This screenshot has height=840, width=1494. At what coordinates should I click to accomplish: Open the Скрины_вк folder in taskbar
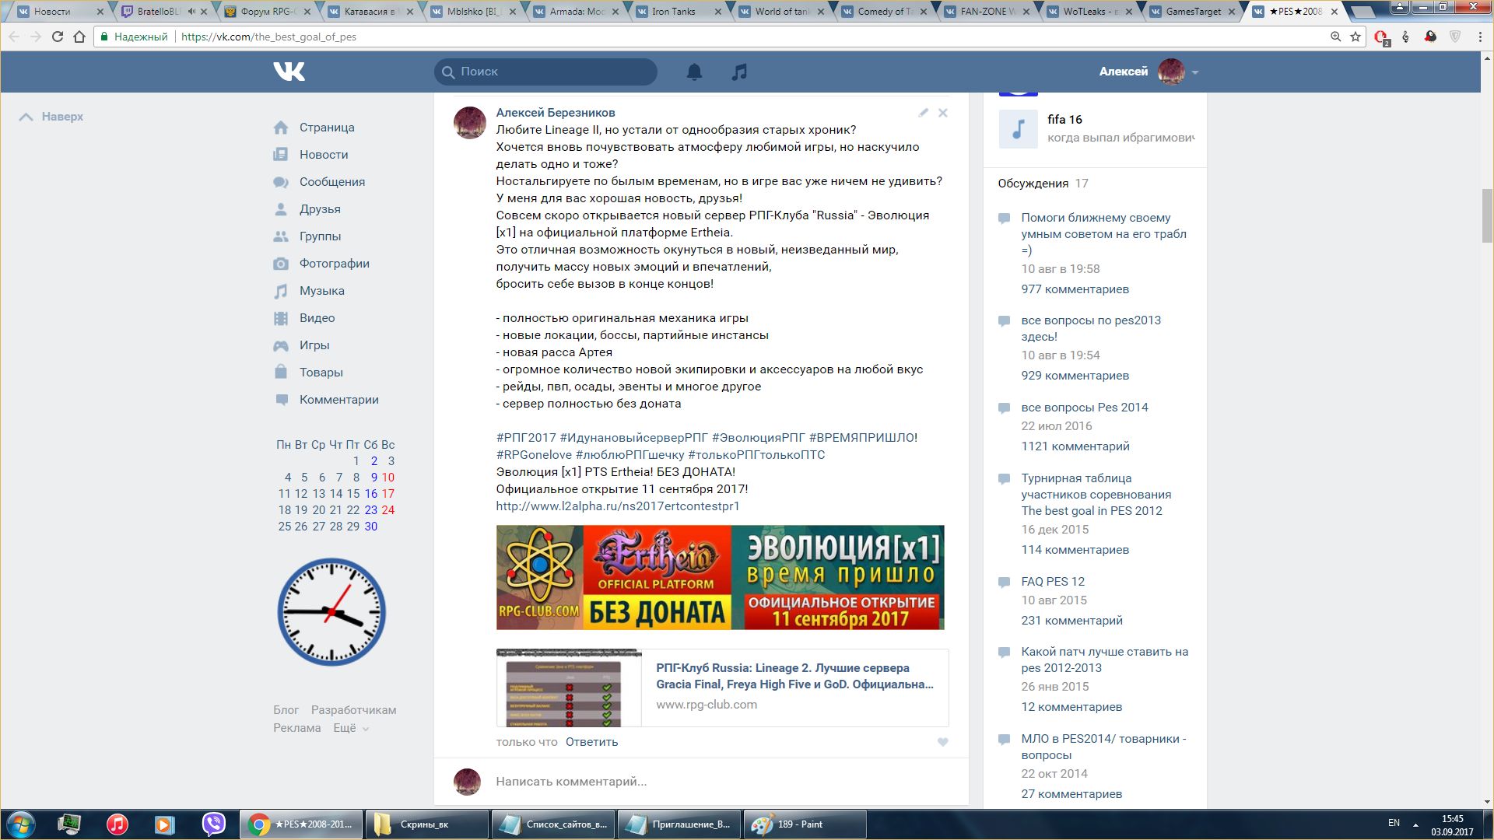(x=426, y=824)
